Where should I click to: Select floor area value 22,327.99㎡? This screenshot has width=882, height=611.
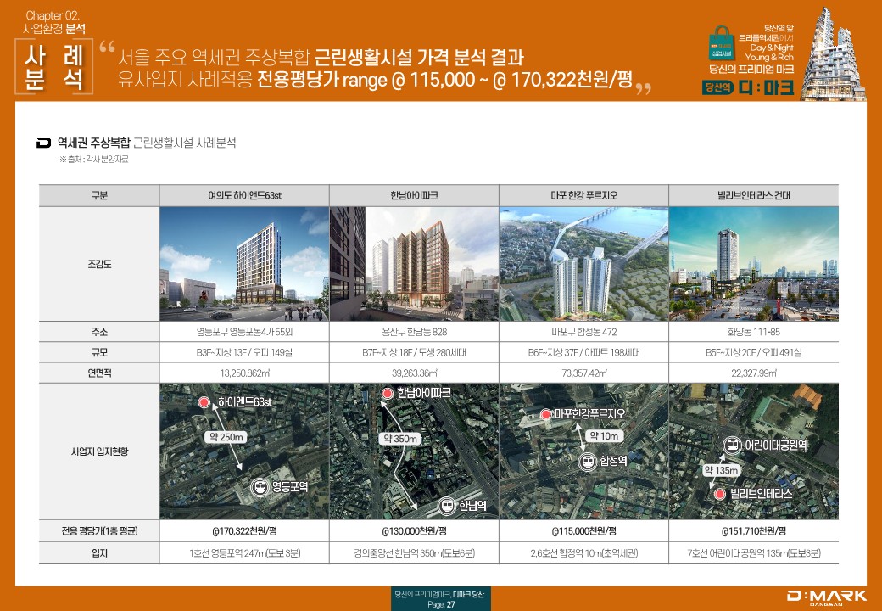coord(754,373)
